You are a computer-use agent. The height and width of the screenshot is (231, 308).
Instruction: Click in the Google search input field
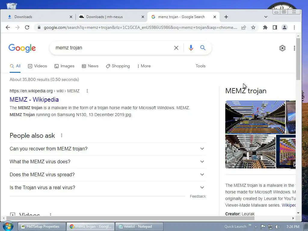click(112, 48)
